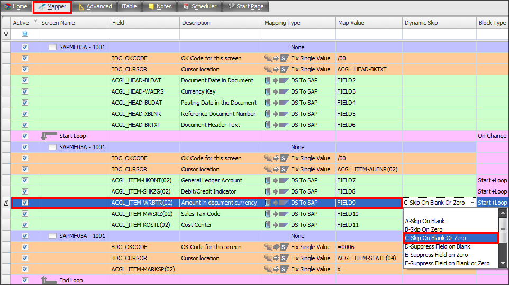Click DS To SAP icon for ACGL_HEAD-BLDAT
Viewport: 509px width, 285px height.
click(276, 80)
